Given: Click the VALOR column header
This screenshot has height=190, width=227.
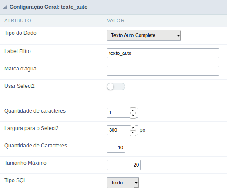Looking at the screenshot, I should click(x=116, y=20).
